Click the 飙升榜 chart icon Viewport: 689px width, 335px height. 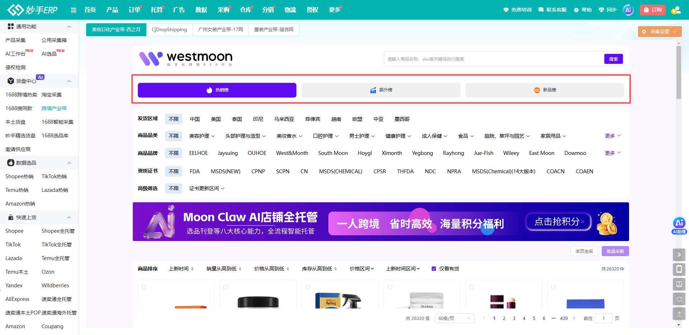[373, 90]
